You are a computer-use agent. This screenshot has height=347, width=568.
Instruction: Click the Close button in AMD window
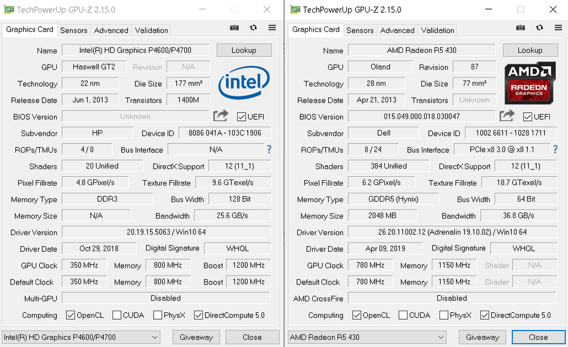pos(538,337)
